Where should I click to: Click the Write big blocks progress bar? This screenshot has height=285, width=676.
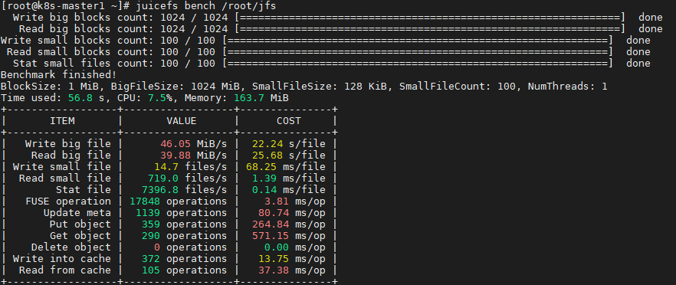430,18
